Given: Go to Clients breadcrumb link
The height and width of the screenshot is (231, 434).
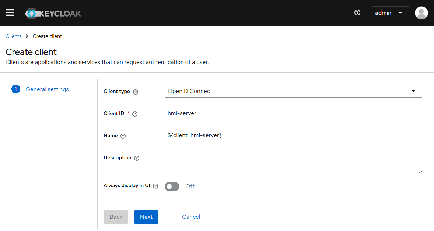Looking at the screenshot, I should click(x=14, y=36).
